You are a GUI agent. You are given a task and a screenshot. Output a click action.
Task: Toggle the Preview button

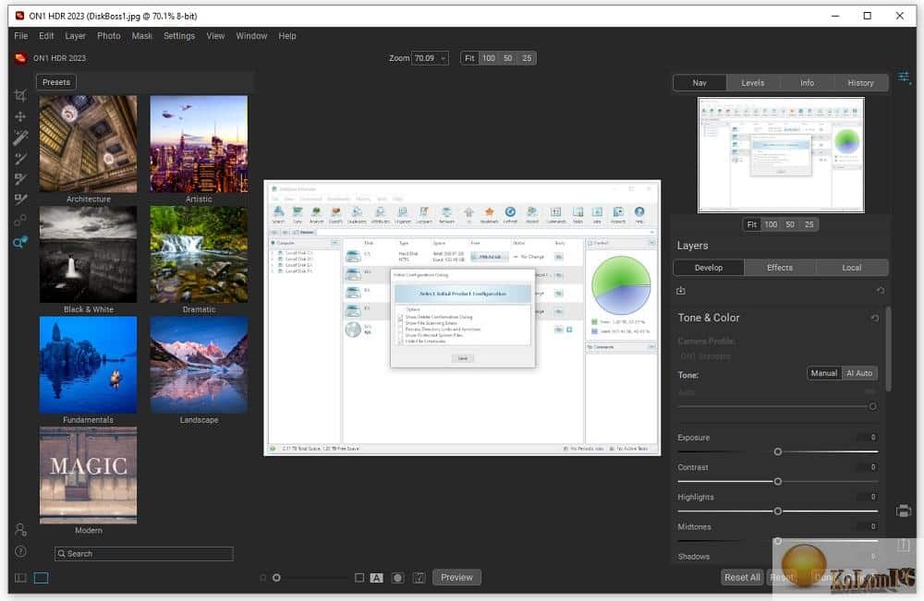[x=456, y=577]
